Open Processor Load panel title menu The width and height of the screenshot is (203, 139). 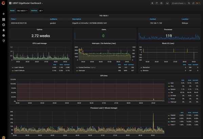point(104,108)
